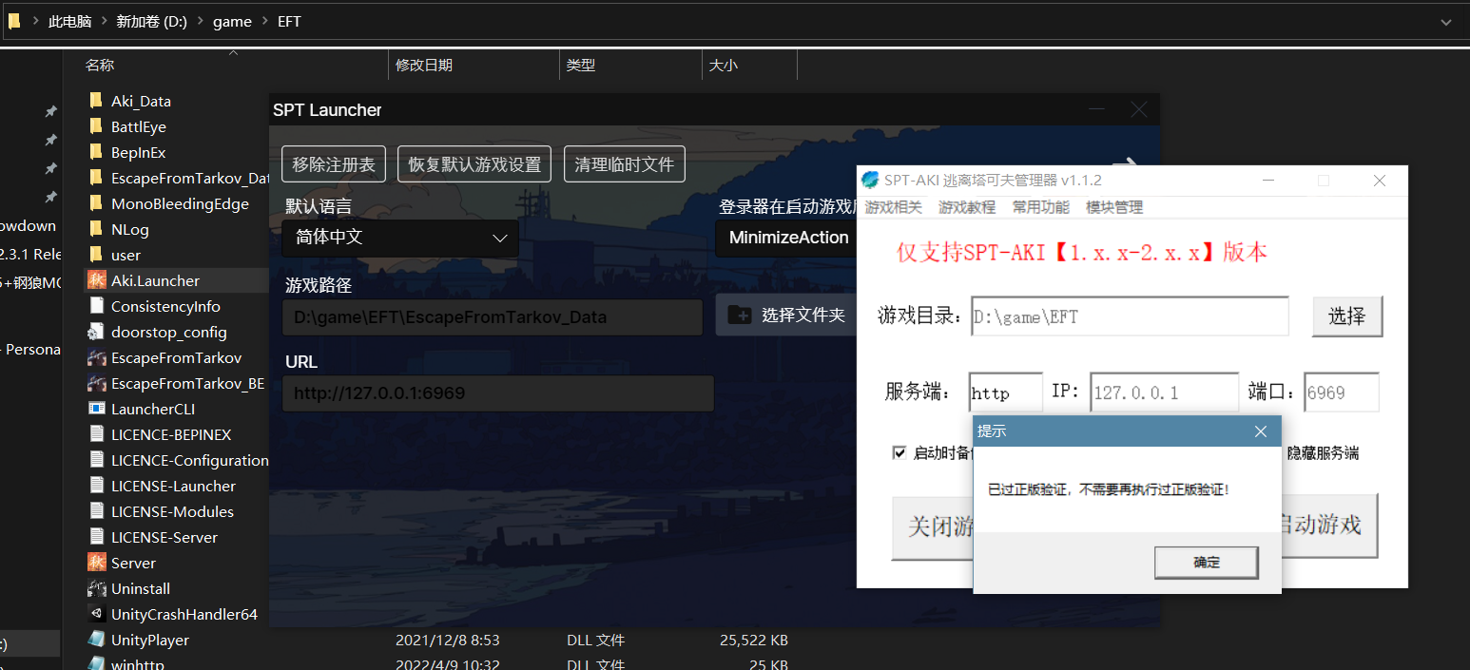Click the 服务端 field containing http
1470x670 pixels.
click(1006, 392)
